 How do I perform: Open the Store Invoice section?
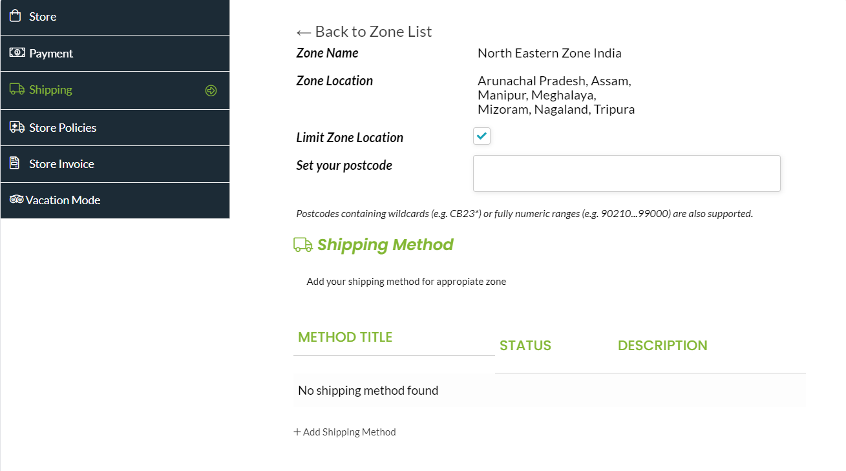pos(61,164)
